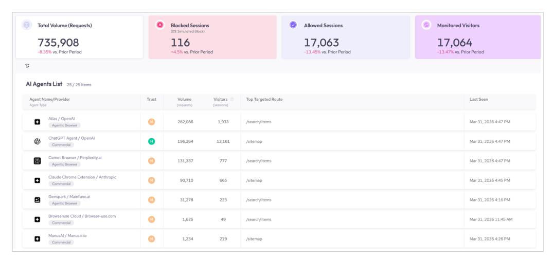Sort by Top Targeted Route column header
The image size is (553, 261).
(x=264, y=99)
